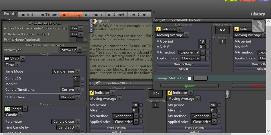Open MA method Exponential dropdown in Condition18X>200 left operand

[192, 52]
